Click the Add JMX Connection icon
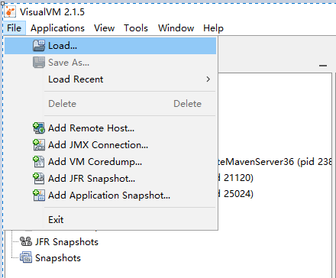 (39, 145)
